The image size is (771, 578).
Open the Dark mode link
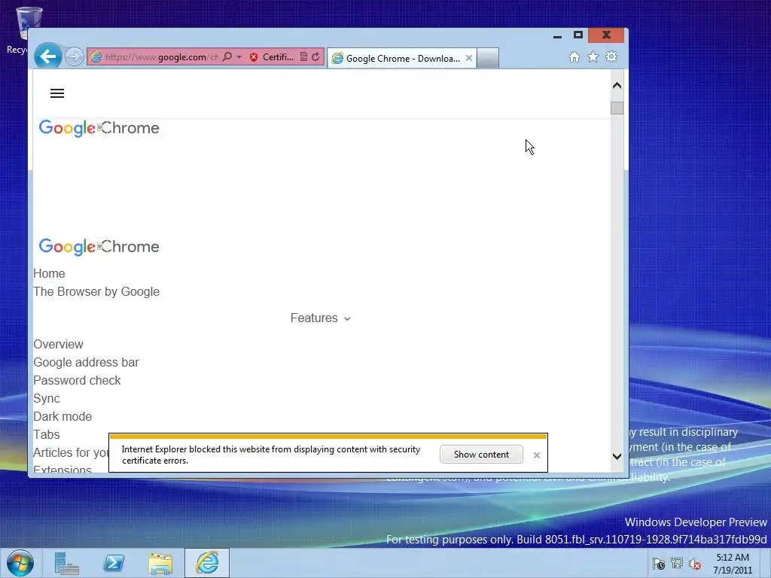point(62,416)
